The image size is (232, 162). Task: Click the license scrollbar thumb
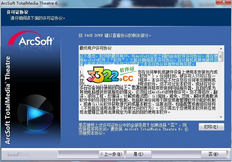pos(221,56)
